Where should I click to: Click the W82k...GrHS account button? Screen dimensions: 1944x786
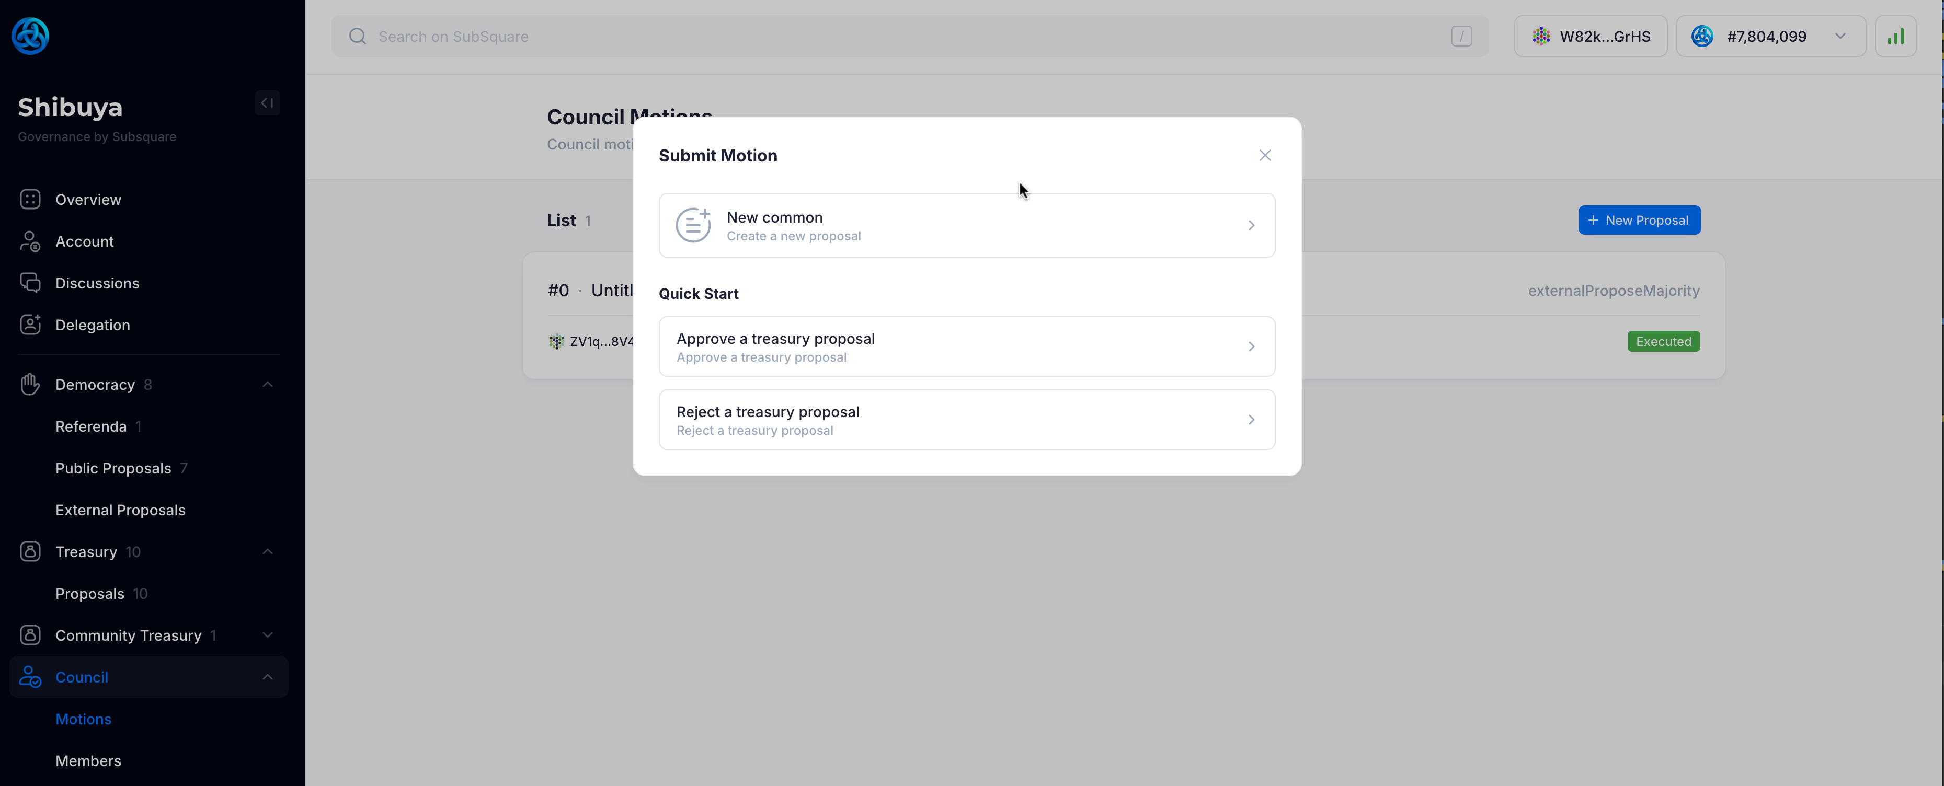pos(1590,36)
